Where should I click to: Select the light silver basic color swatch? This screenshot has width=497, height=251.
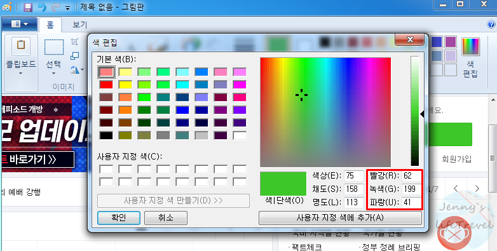point(201,135)
